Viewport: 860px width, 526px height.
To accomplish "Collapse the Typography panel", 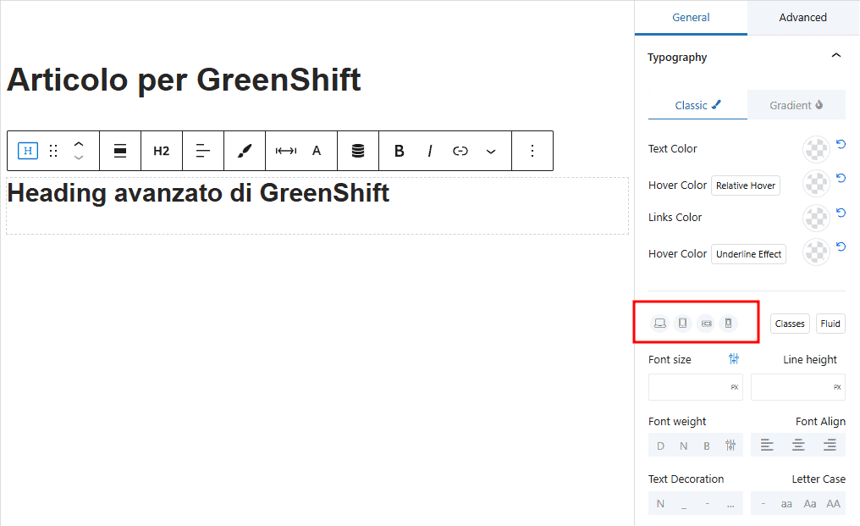I will click(x=835, y=55).
